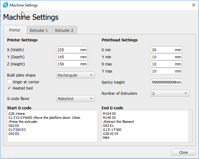This screenshot has height=159, width=199.
Task: Click inside the Start G-code text area
Action: pos(53,126)
